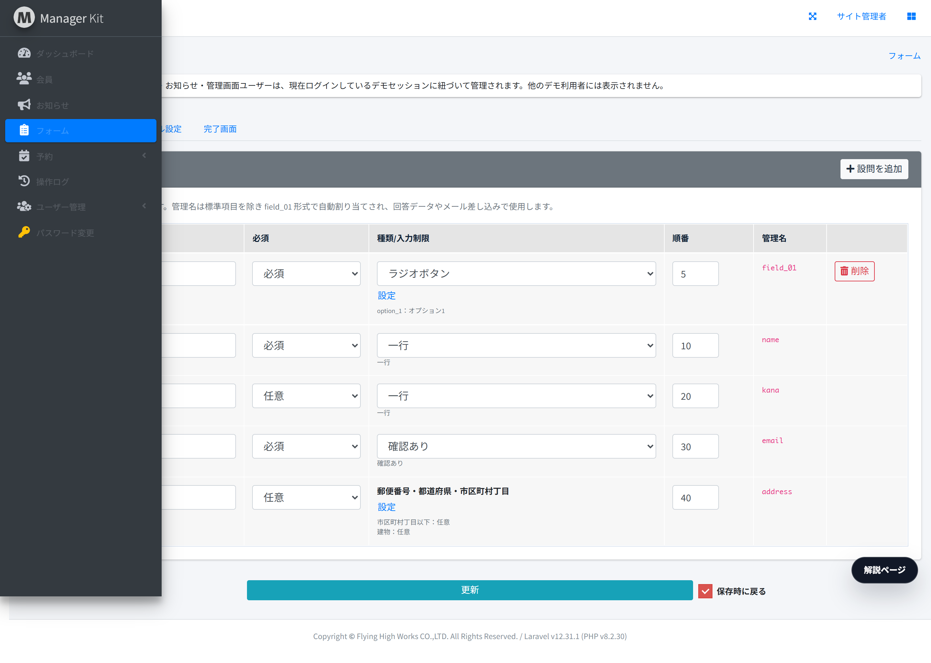The height and width of the screenshot is (663, 931).
Task: Click the 会員 people icon
Action: coord(24,79)
